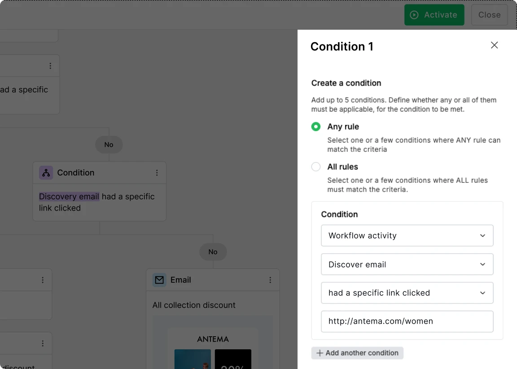Select the All rules radio button
Viewport: 517px width, 369px height.
tap(315, 167)
